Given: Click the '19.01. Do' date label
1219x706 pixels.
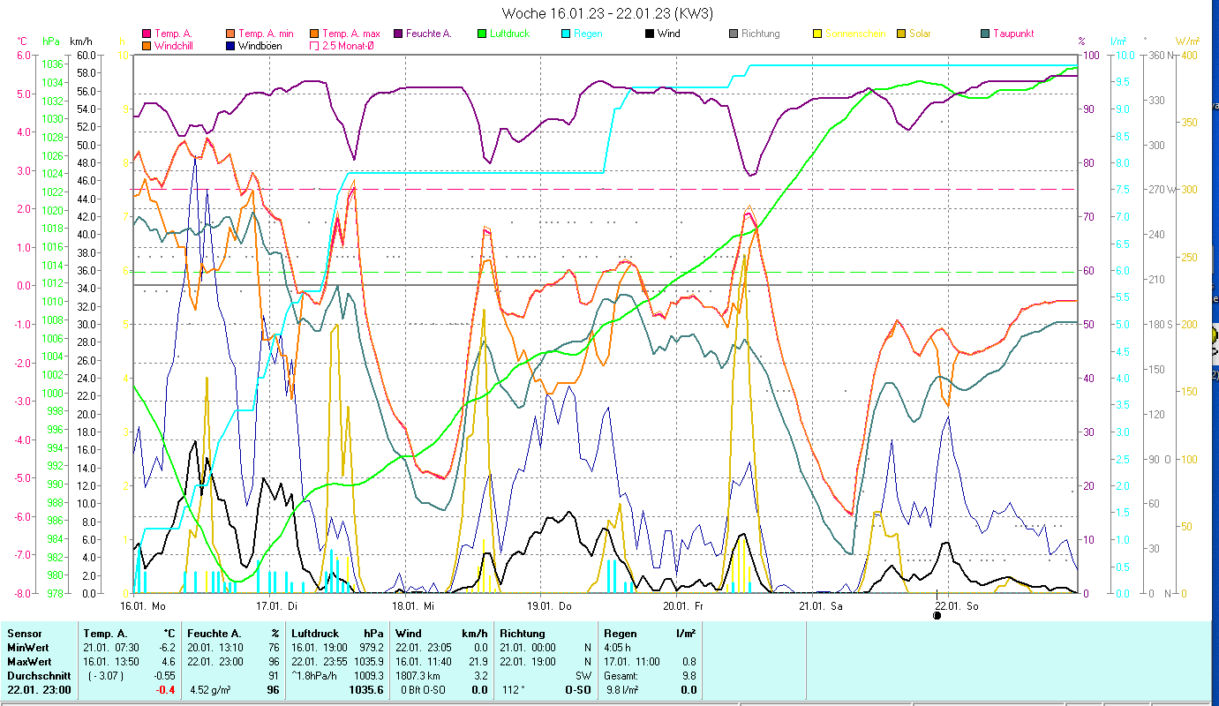Looking at the screenshot, I should tap(549, 605).
